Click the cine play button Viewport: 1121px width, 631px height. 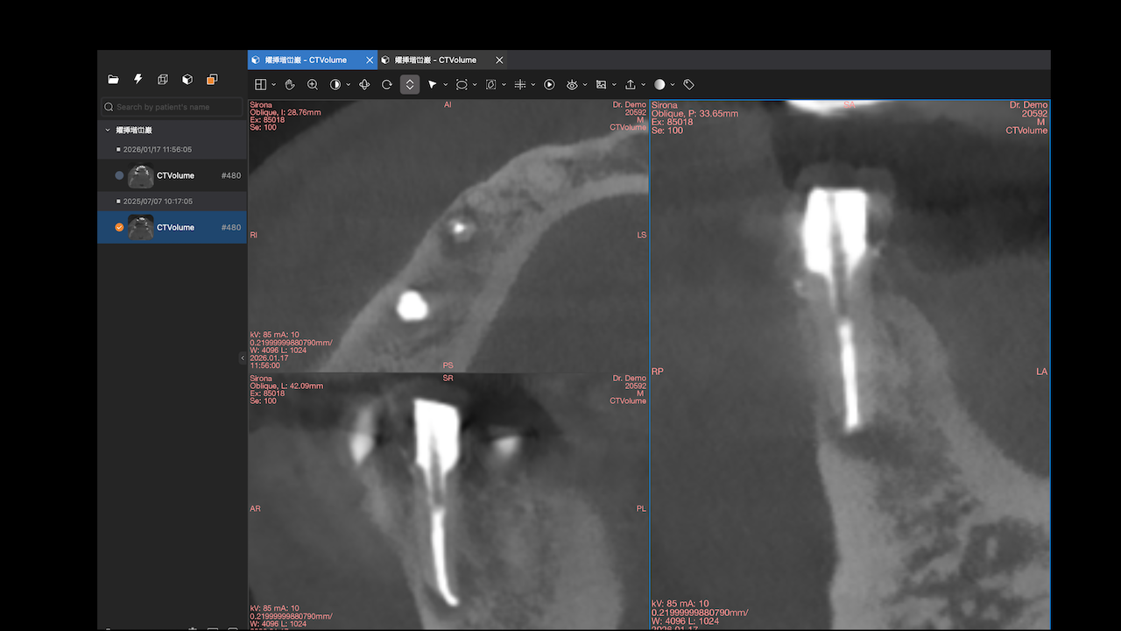(549, 84)
